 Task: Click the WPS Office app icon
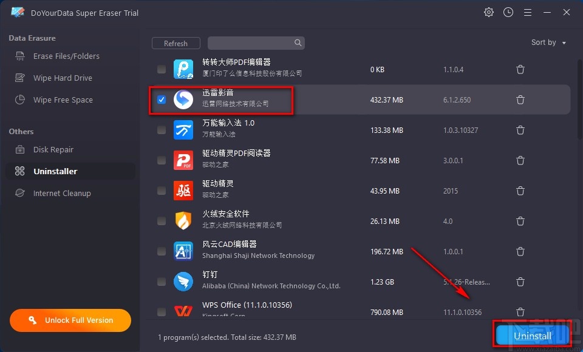pyautogui.click(x=183, y=311)
